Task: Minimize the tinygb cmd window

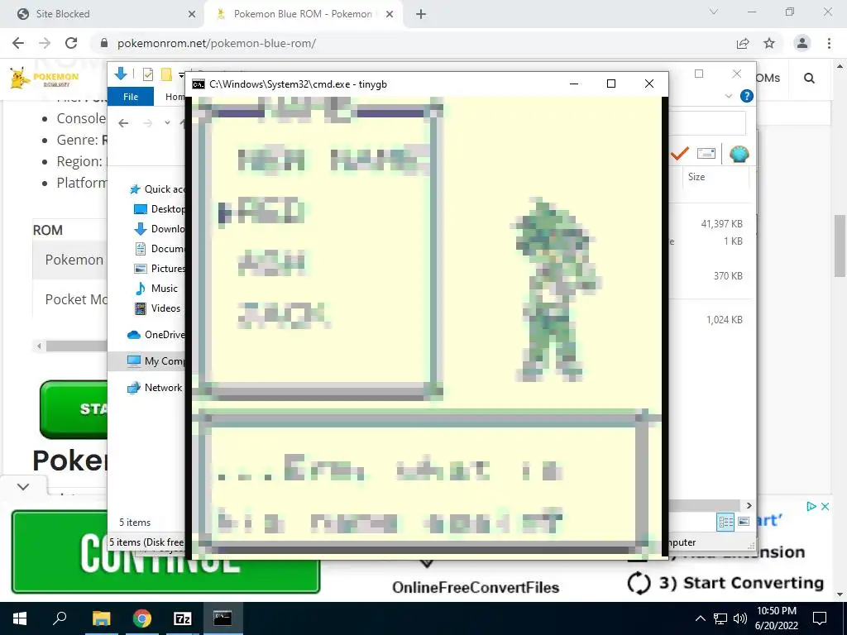Action: pyautogui.click(x=574, y=84)
